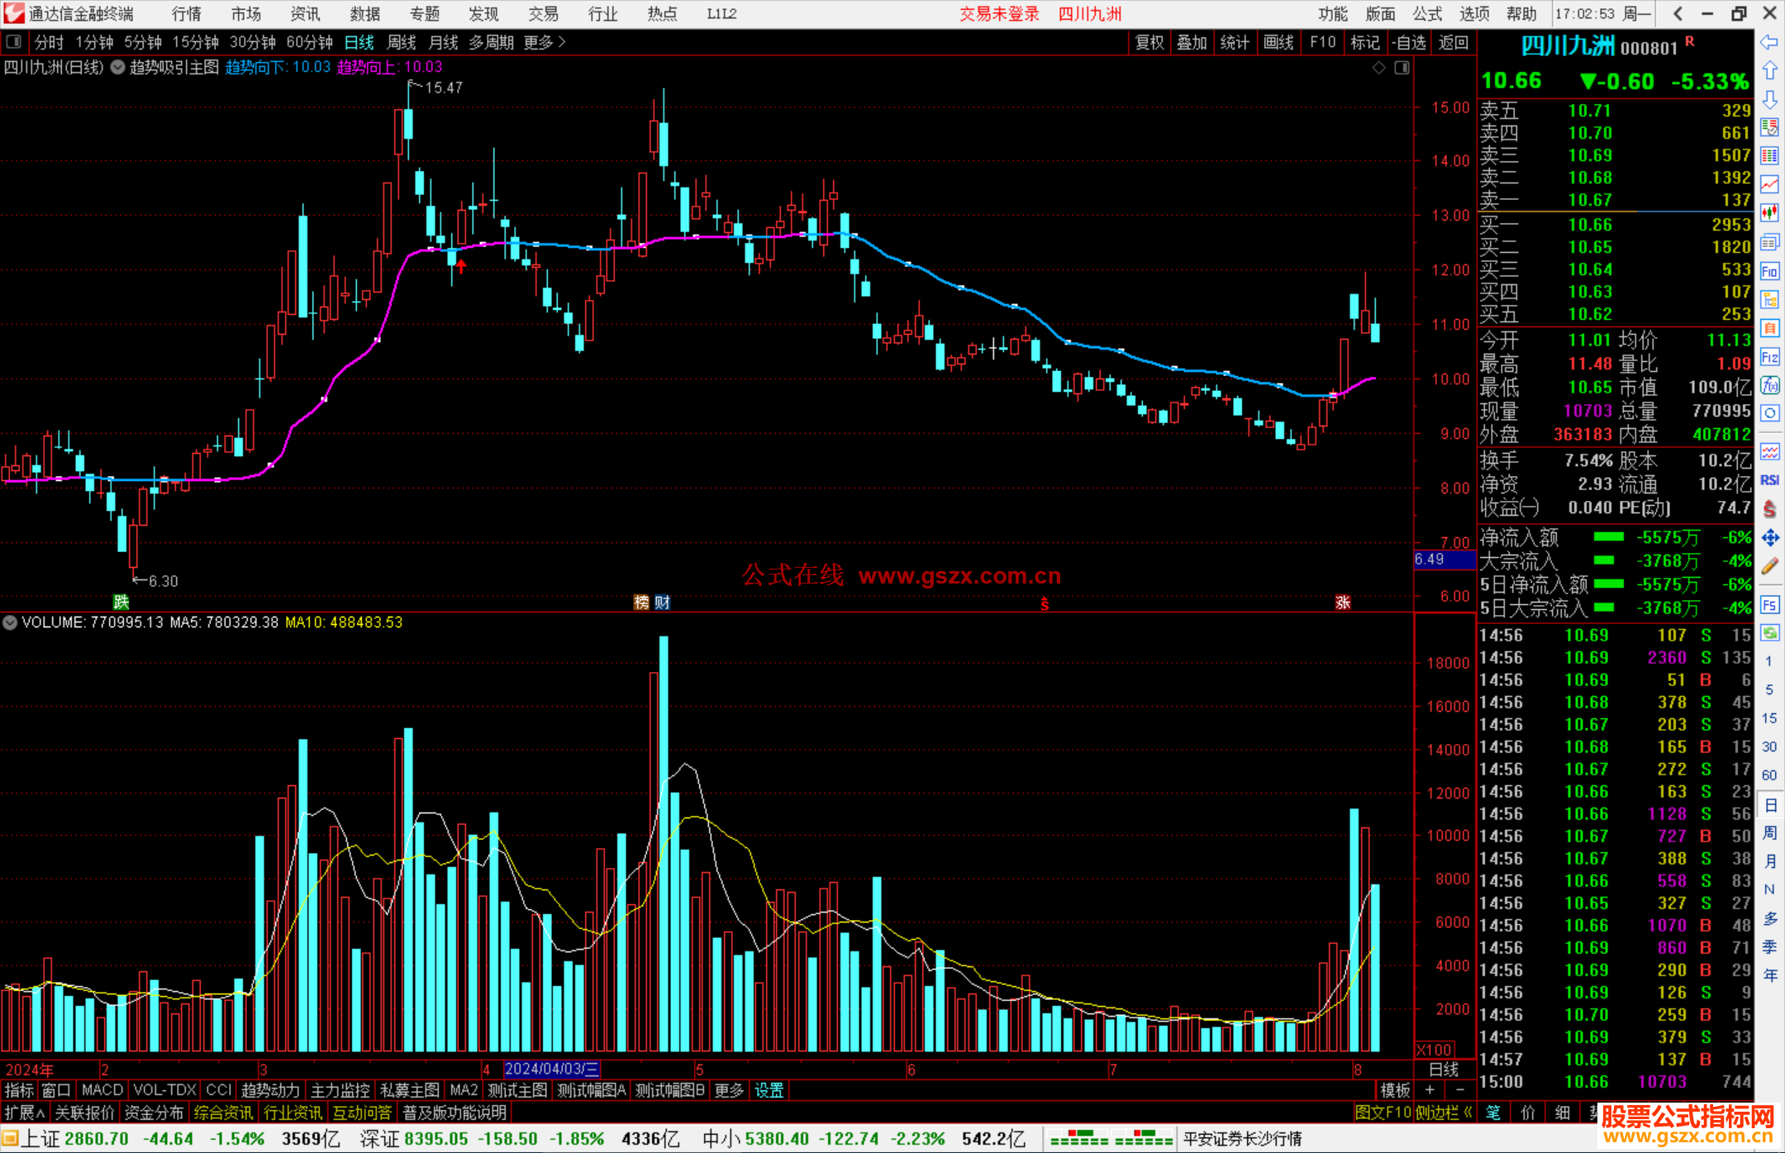Open the candlestick chart sidebar icon

coord(1769,213)
